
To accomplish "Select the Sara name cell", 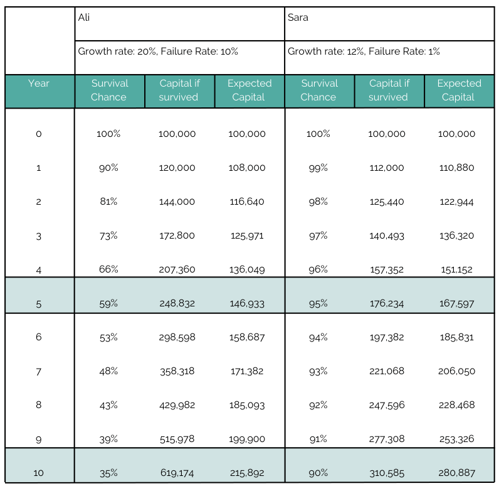I will click(x=298, y=18).
